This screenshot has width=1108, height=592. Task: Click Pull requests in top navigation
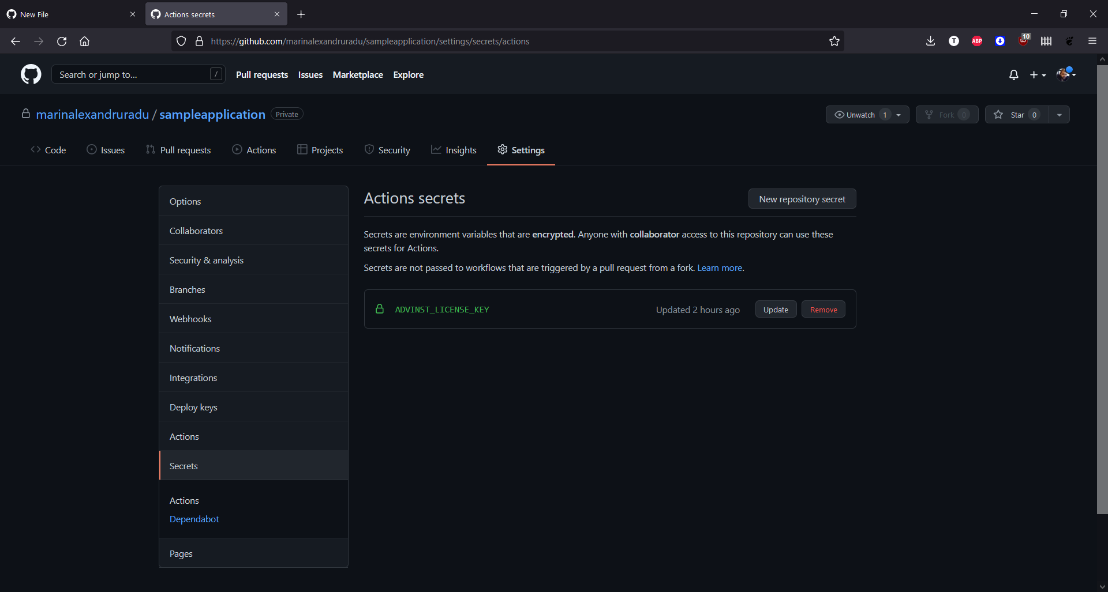click(x=262, y=75)
